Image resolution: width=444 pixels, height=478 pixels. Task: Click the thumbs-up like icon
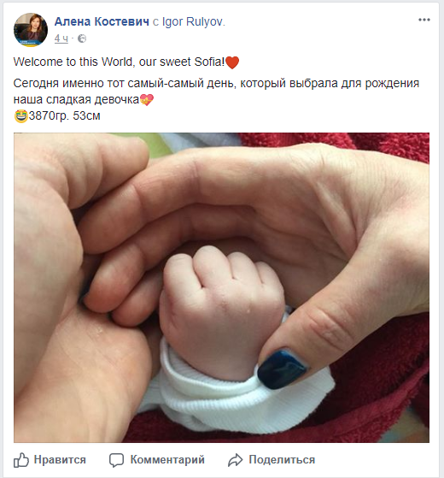tap(21, 460)
